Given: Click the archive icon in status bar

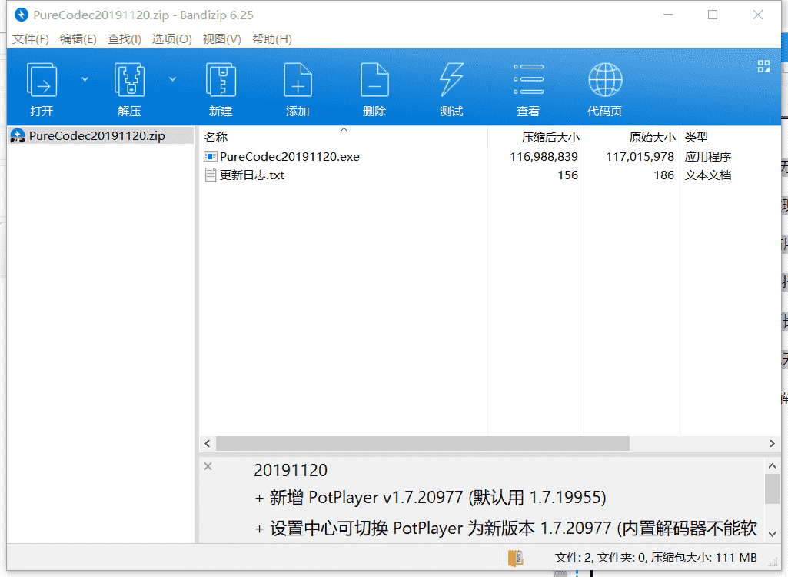Looking at the screenshot, I should (x=516, y=558).
